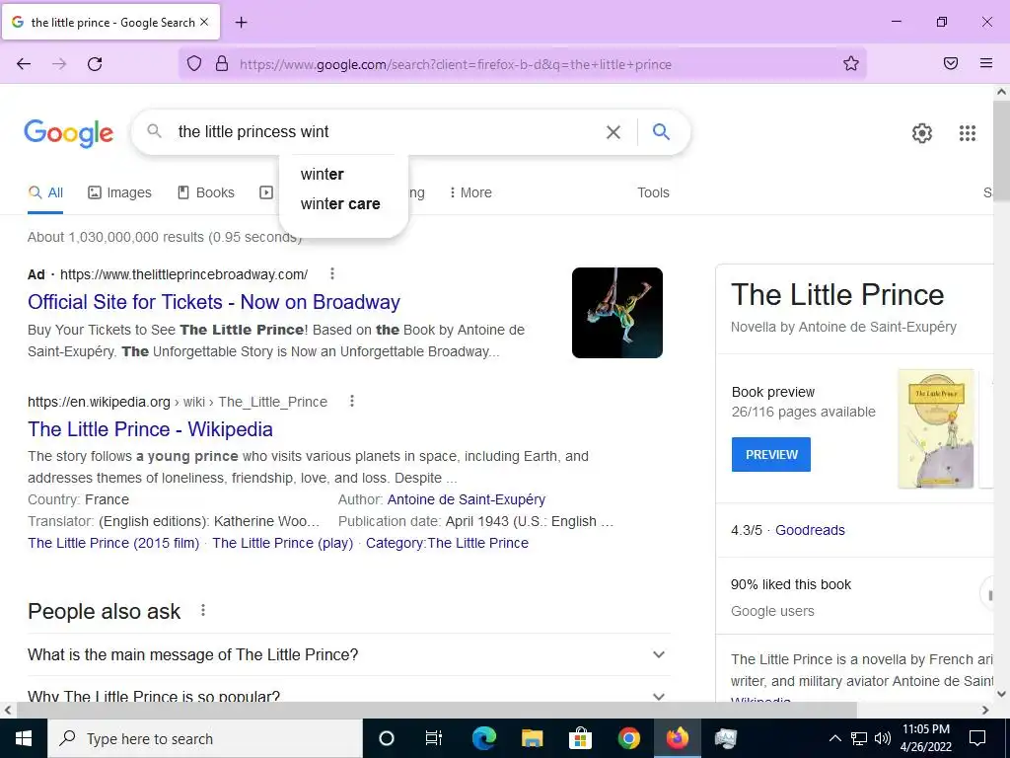This screenshot has width=1010, height=758.
Task: Follow the Antoine de Saint-Exupéry author link
Action: pyautogui.click(x=467, y=499)
